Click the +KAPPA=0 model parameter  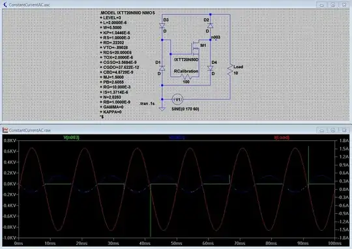(x=111, y=112)
